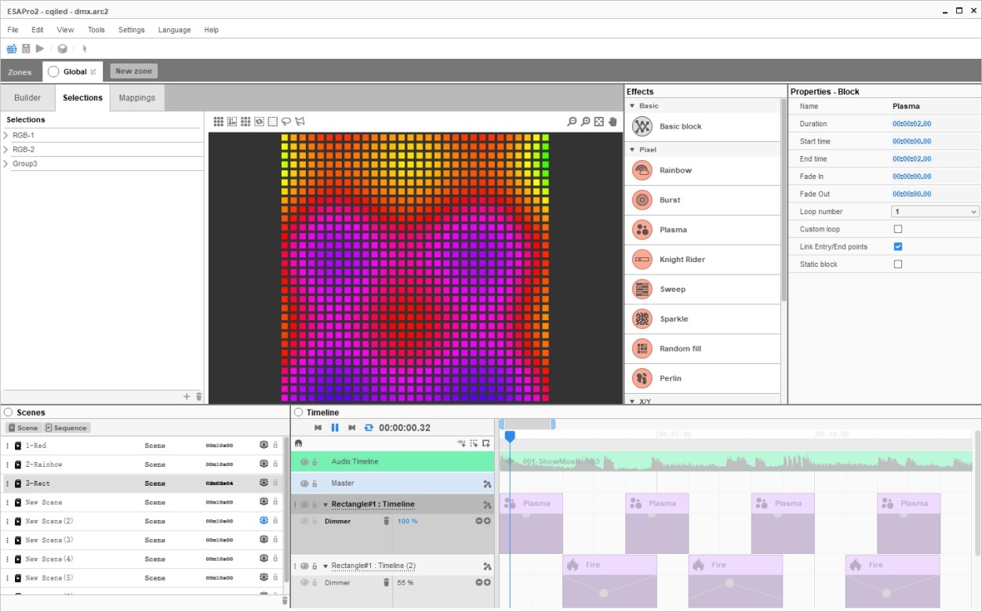
Task: Open the File menu
Action: pyautogui.click(x=13, y=30)
